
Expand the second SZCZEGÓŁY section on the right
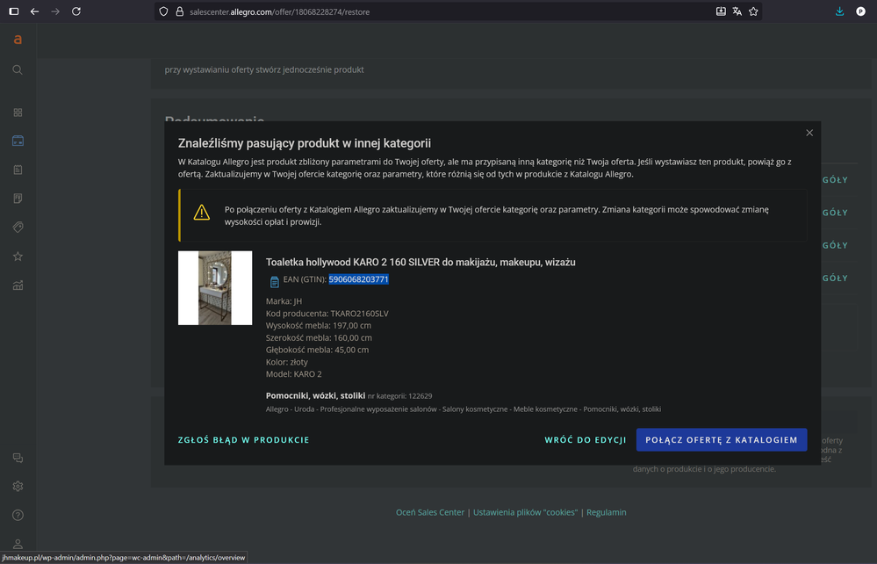pyautogui.click(x=834, y=212)
